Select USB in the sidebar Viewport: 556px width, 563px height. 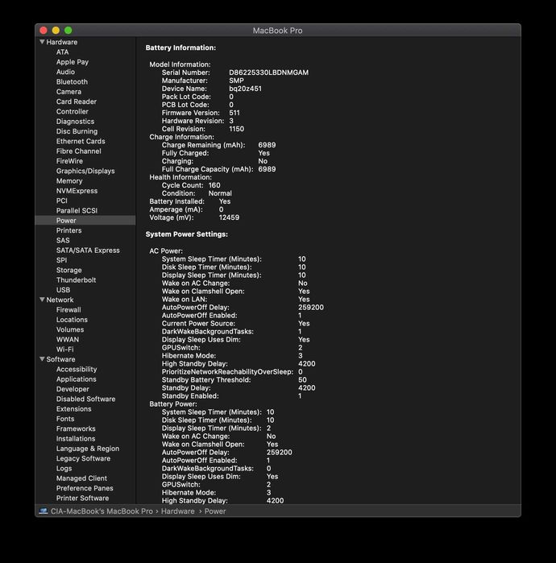click(63, 290)
